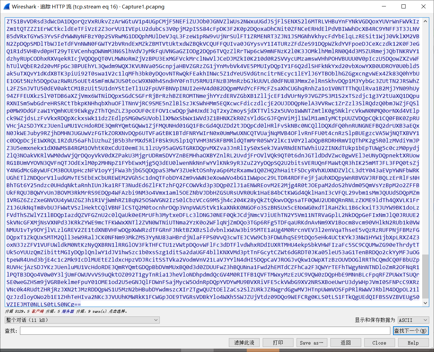Click scrollbar track above the thumb
Screen dimensions: 434x352
click(x=425, y=135)
